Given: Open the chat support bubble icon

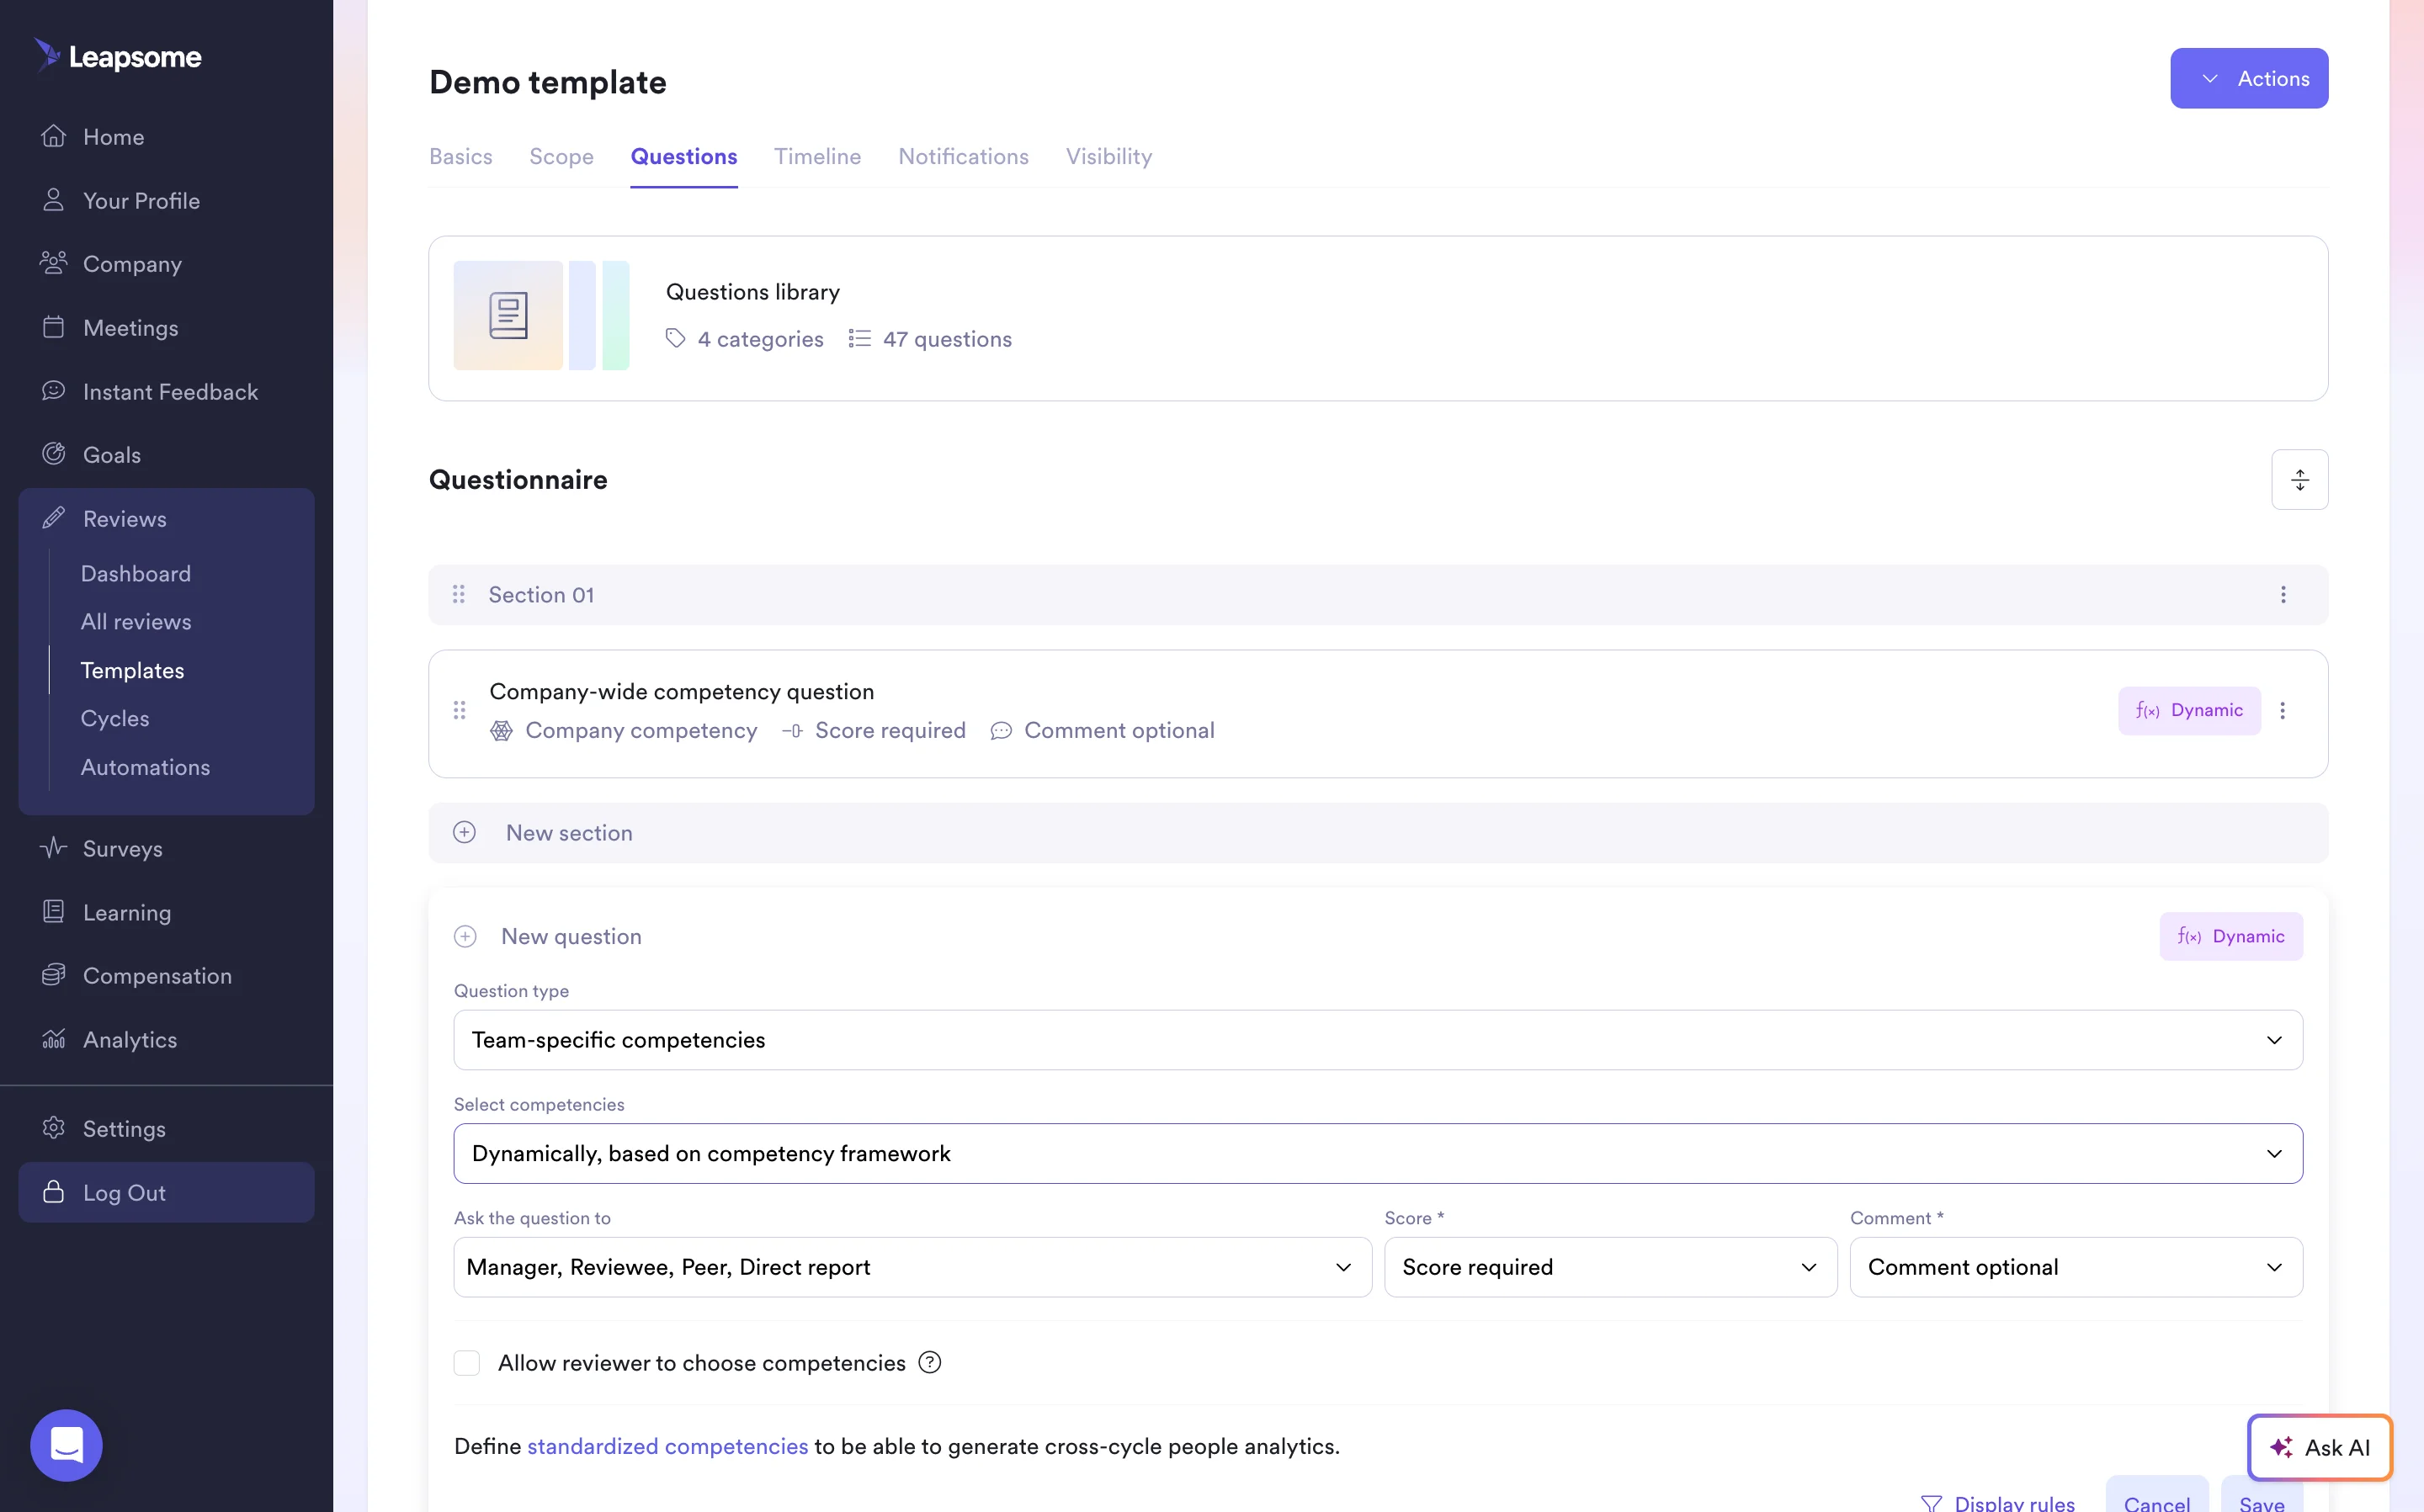Looking at the screenshot, I should point(66,1445).
